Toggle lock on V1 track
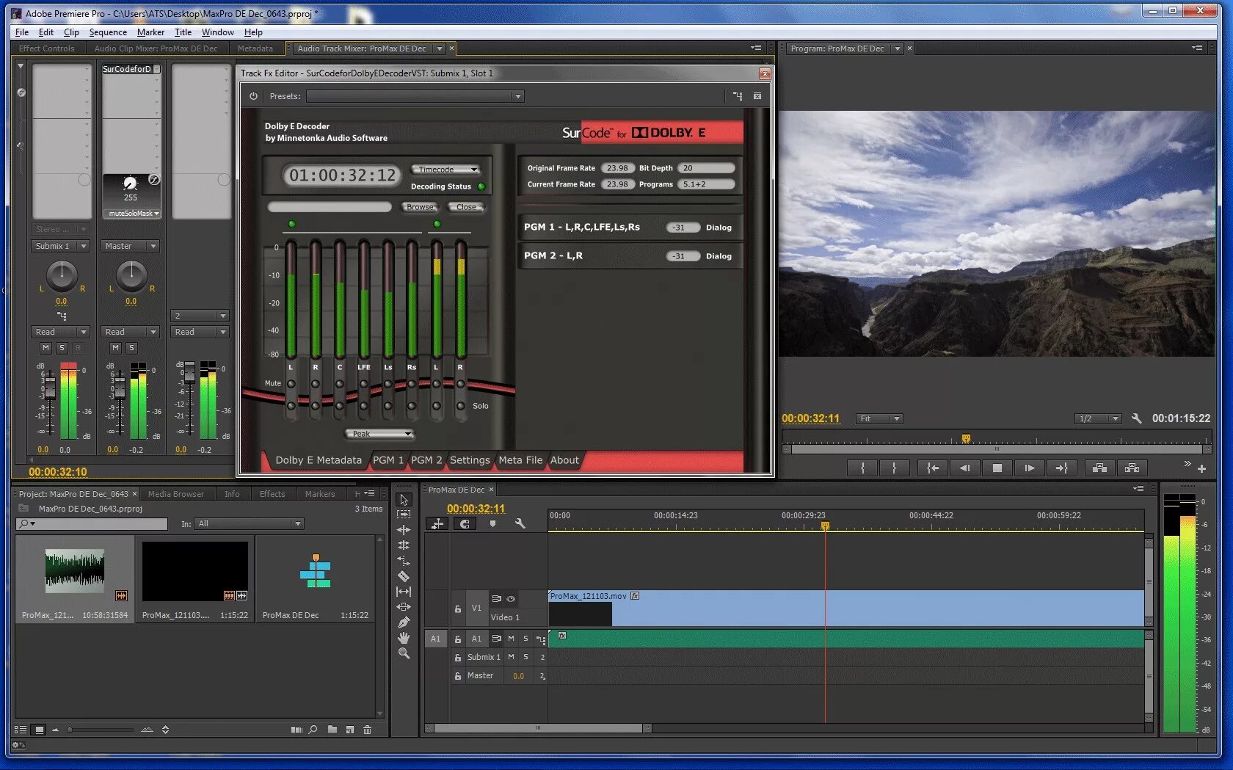This screenshot has height=770, width=1233. click(458, 609)
